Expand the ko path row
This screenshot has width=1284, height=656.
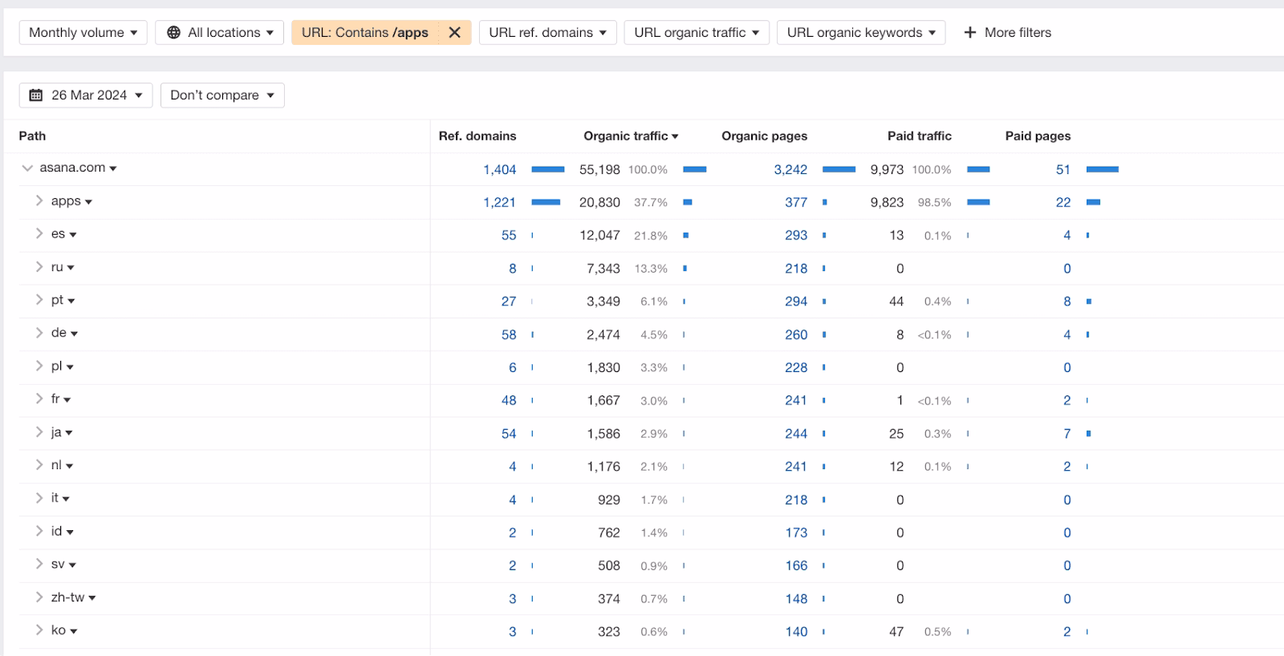39,630
